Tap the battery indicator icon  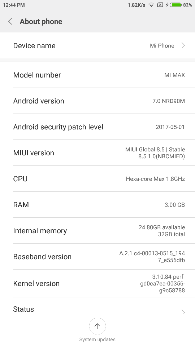175,5
